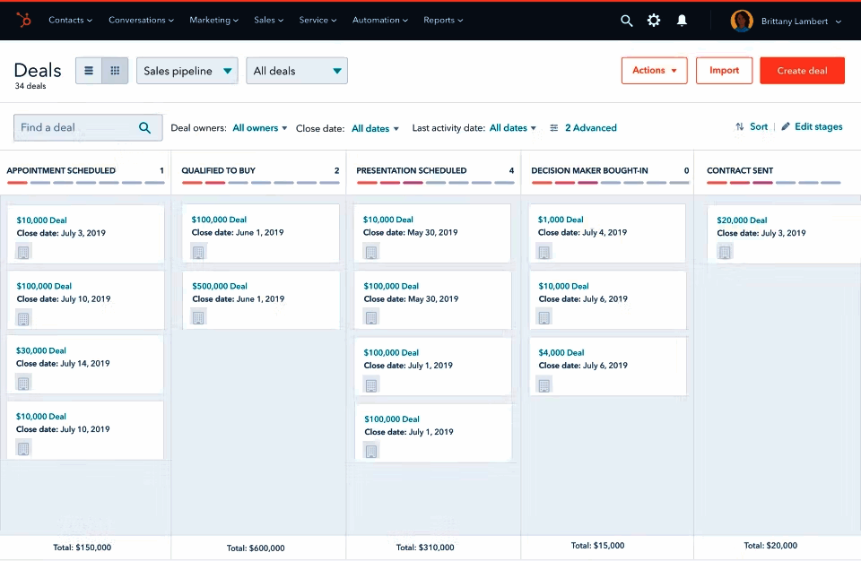Click the Create deal button
Image resolution: width=861 pixels, height=561 pixels.
(802, 70)
